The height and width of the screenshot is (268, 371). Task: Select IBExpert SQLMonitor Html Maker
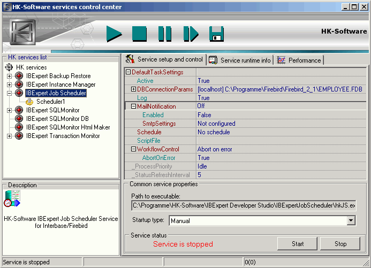(68, 127)
